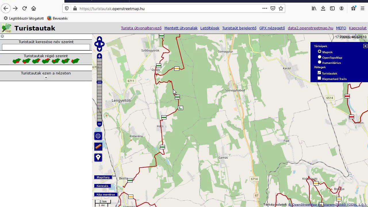The width and height of the screenshot is (368, 207).
Task: Click the browser address bar URL
Action: [112, 9]
